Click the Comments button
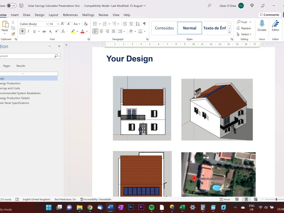Viewport: 284px width, 213px height. (x=269, y=15)
